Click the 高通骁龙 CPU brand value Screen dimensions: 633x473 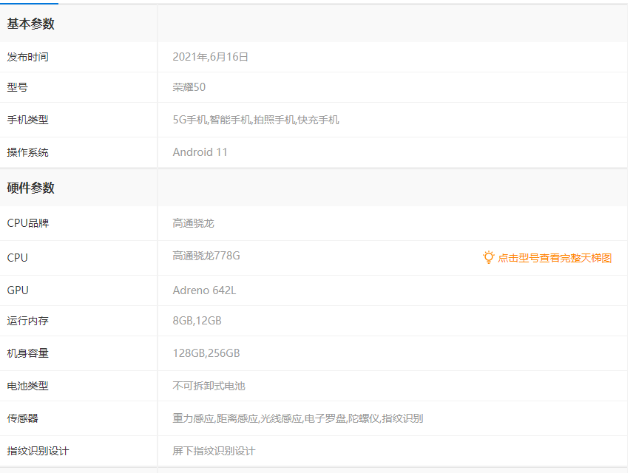tap(194, 223)
